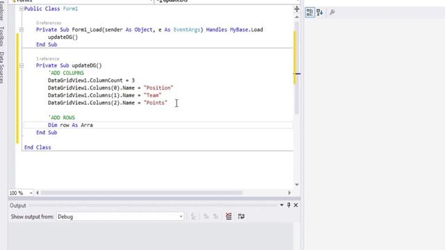Click on "Team" string in code
The height and width of the screenshot is (250, 445).
[x=152, y=95]
